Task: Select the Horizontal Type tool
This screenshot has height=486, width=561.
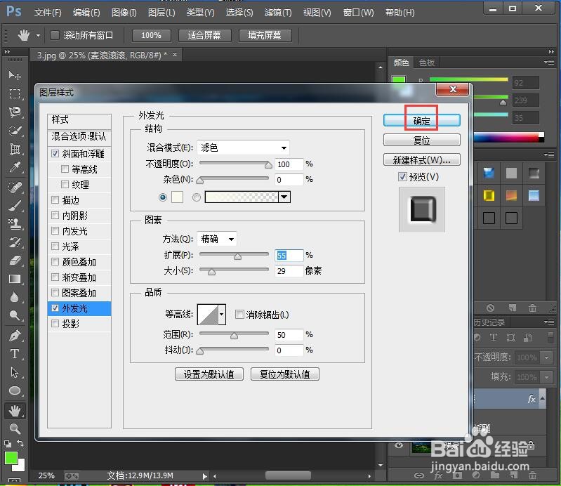Action: pos(15,354)
